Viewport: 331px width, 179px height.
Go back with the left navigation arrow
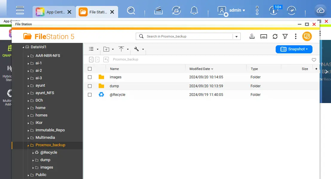91,60
